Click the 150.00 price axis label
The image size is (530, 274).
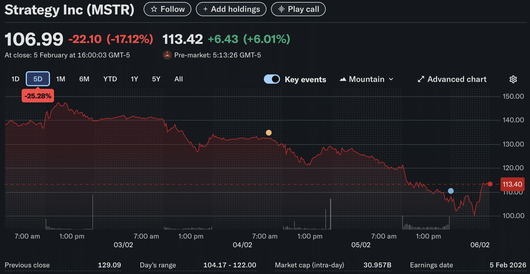tap(513, 96)
